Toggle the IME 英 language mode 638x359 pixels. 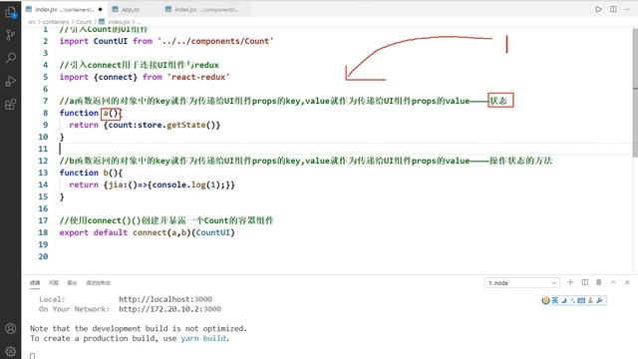click(555, 300)
